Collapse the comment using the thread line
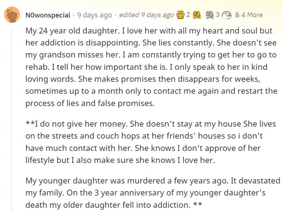 coord(11,121)
